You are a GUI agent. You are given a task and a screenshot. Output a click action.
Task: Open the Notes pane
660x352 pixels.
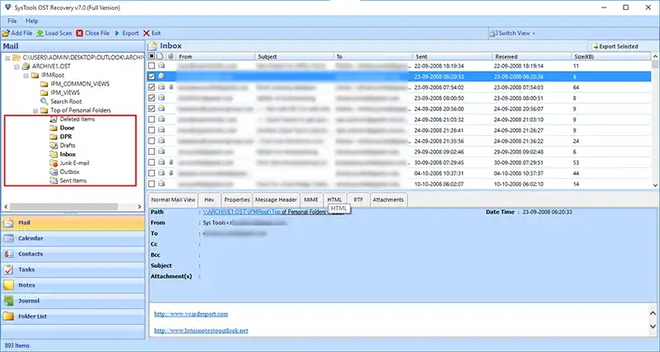(73, 285)
